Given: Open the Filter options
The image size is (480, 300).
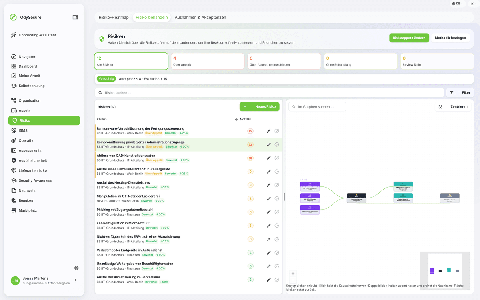Looking at the screenshot, I should (x=460, y=93).
